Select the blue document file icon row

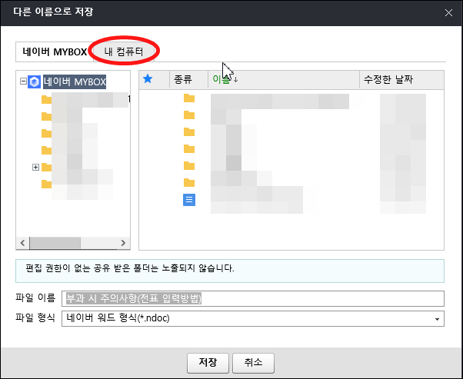point(189,200)
